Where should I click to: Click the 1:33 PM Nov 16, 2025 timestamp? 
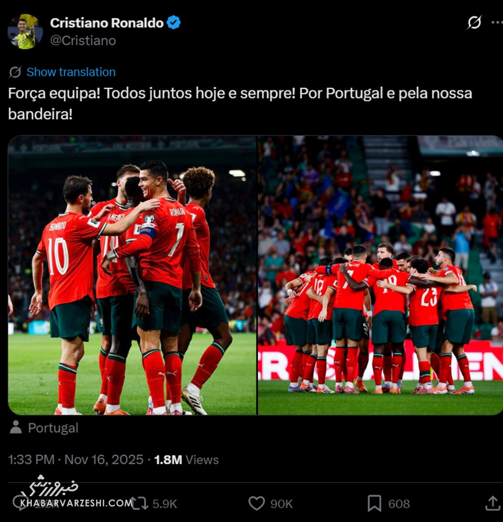point(76,460)
